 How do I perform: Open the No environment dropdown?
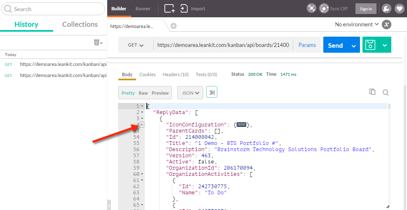(x=357, y=25)
